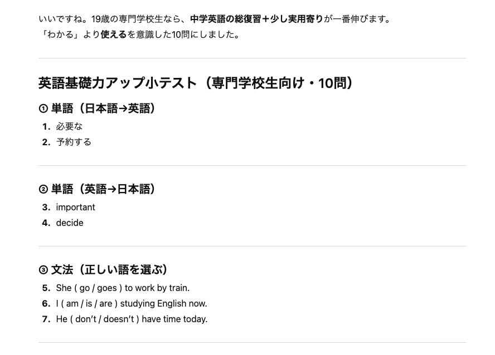
Task: Click the phrase have time today
Action: click(x=175, y=319)
